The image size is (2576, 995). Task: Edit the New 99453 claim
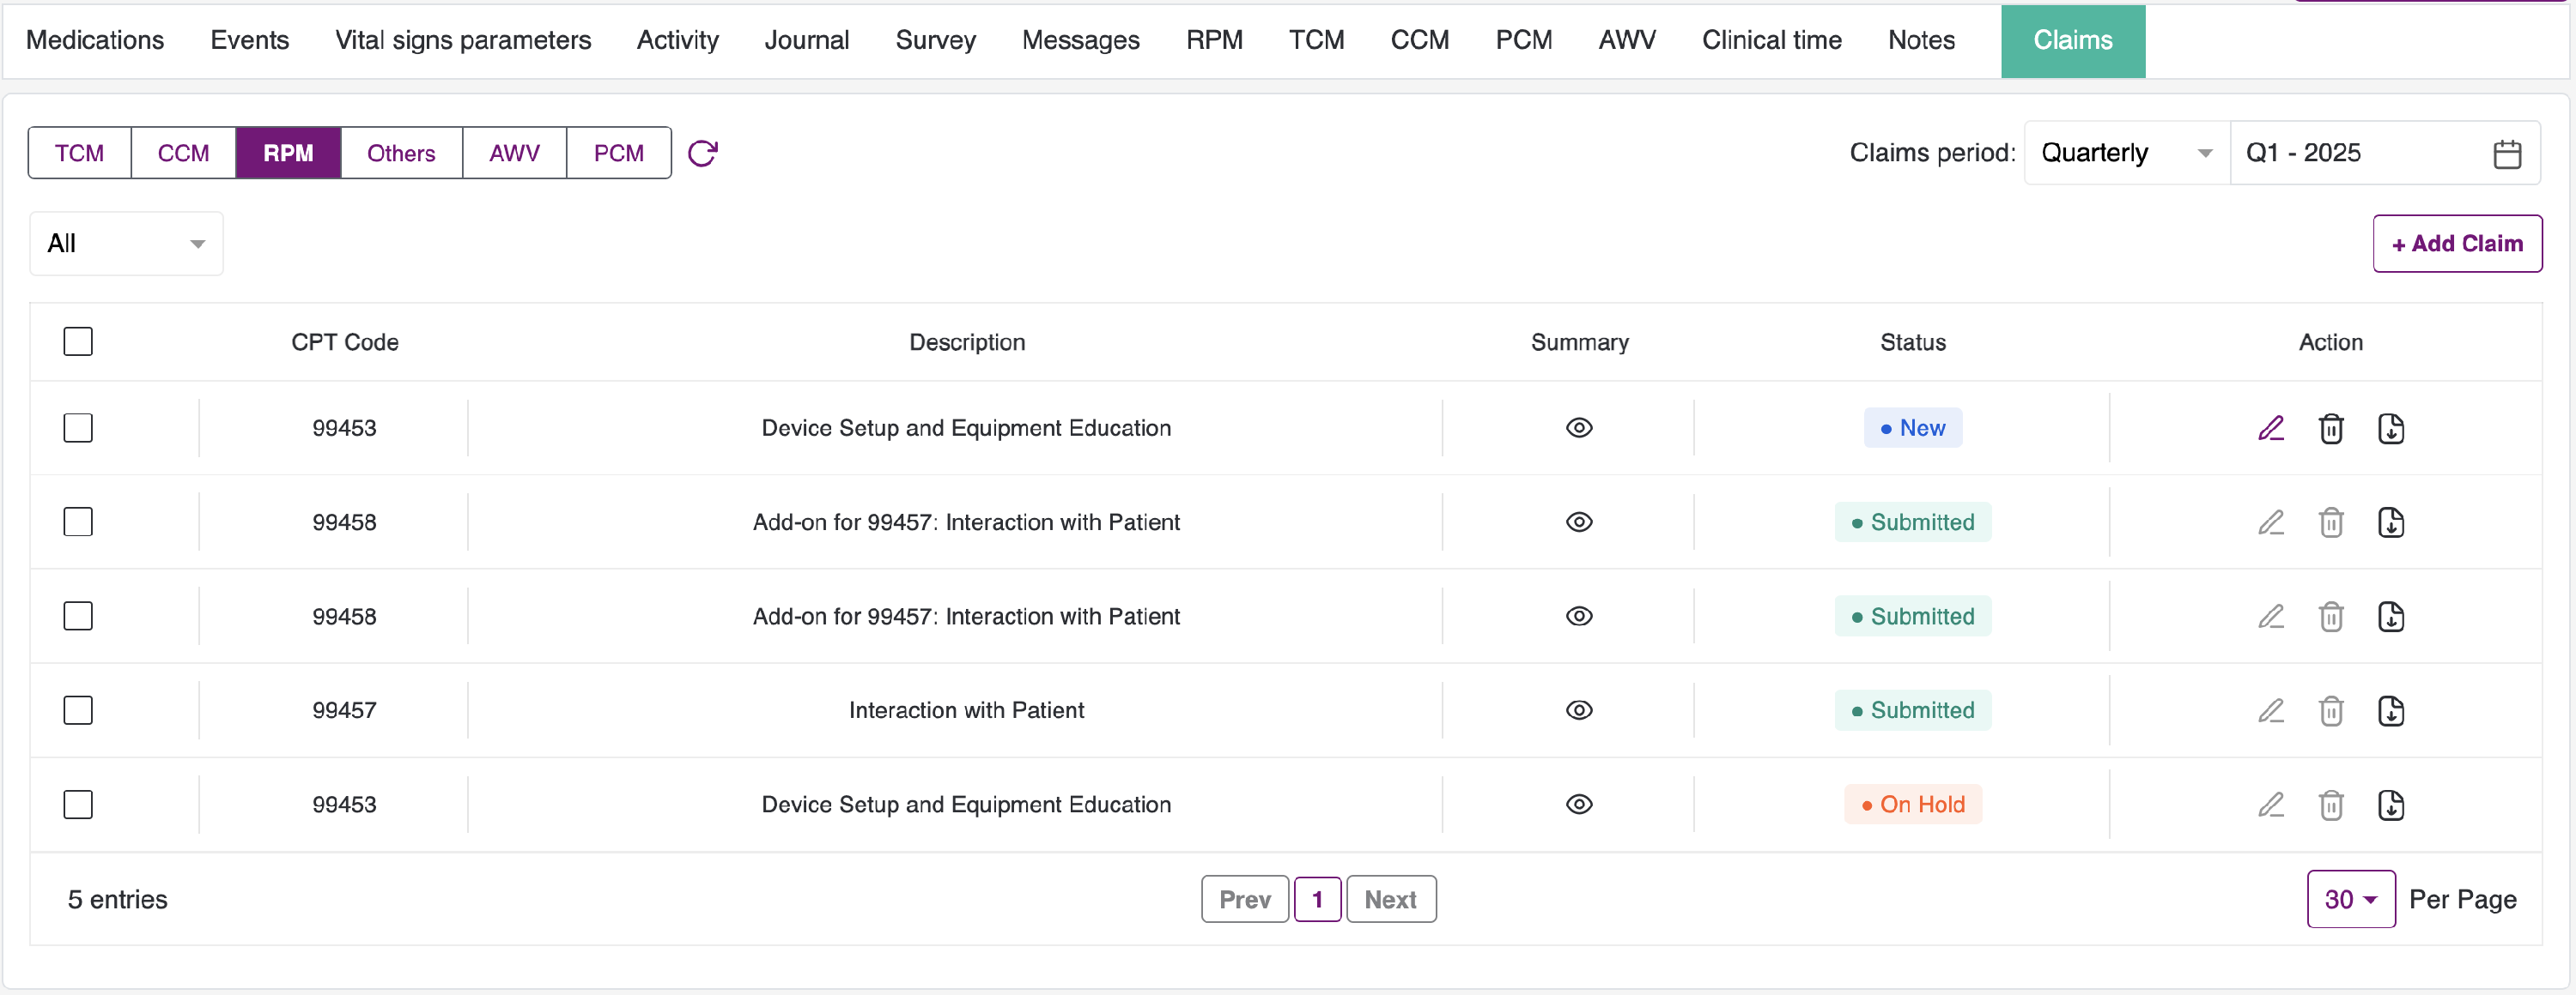2270,427
